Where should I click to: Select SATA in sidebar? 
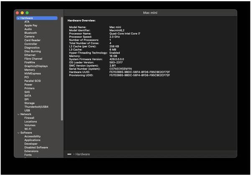(28, 96)
